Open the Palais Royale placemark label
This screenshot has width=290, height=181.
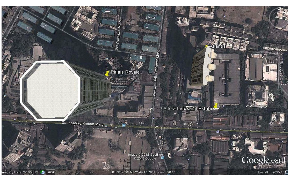[x=125, y=72]
